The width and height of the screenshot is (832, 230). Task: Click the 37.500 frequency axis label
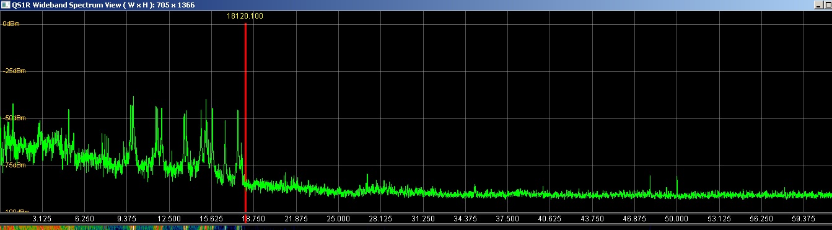(x=507, y=219)
